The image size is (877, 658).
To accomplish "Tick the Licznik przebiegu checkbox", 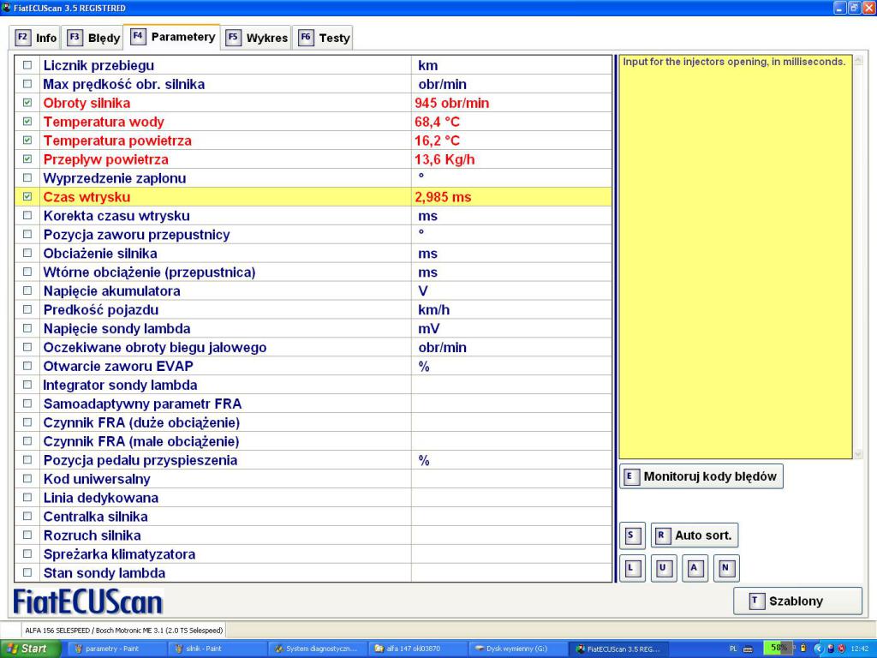I will click(x=27, y=65).
